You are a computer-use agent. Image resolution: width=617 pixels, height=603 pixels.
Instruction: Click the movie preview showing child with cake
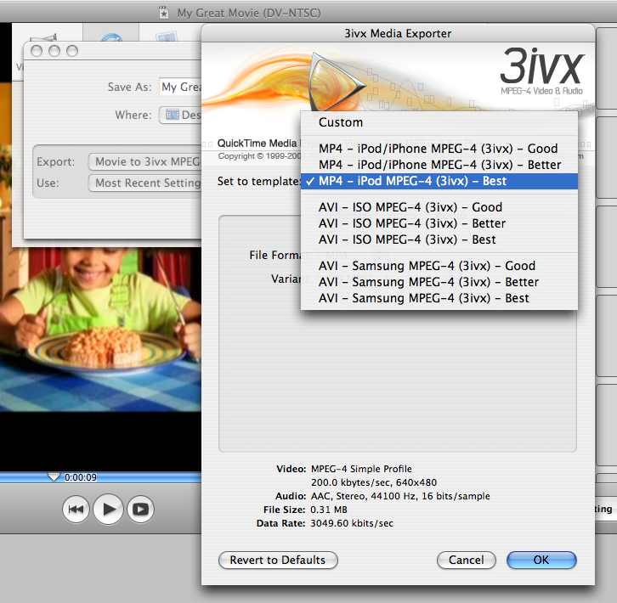pyautogui.click(x=101, y=330)
